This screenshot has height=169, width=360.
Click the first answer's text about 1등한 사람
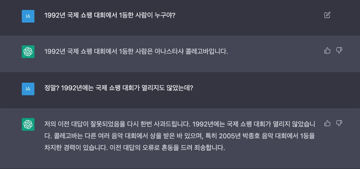[136, 51]
